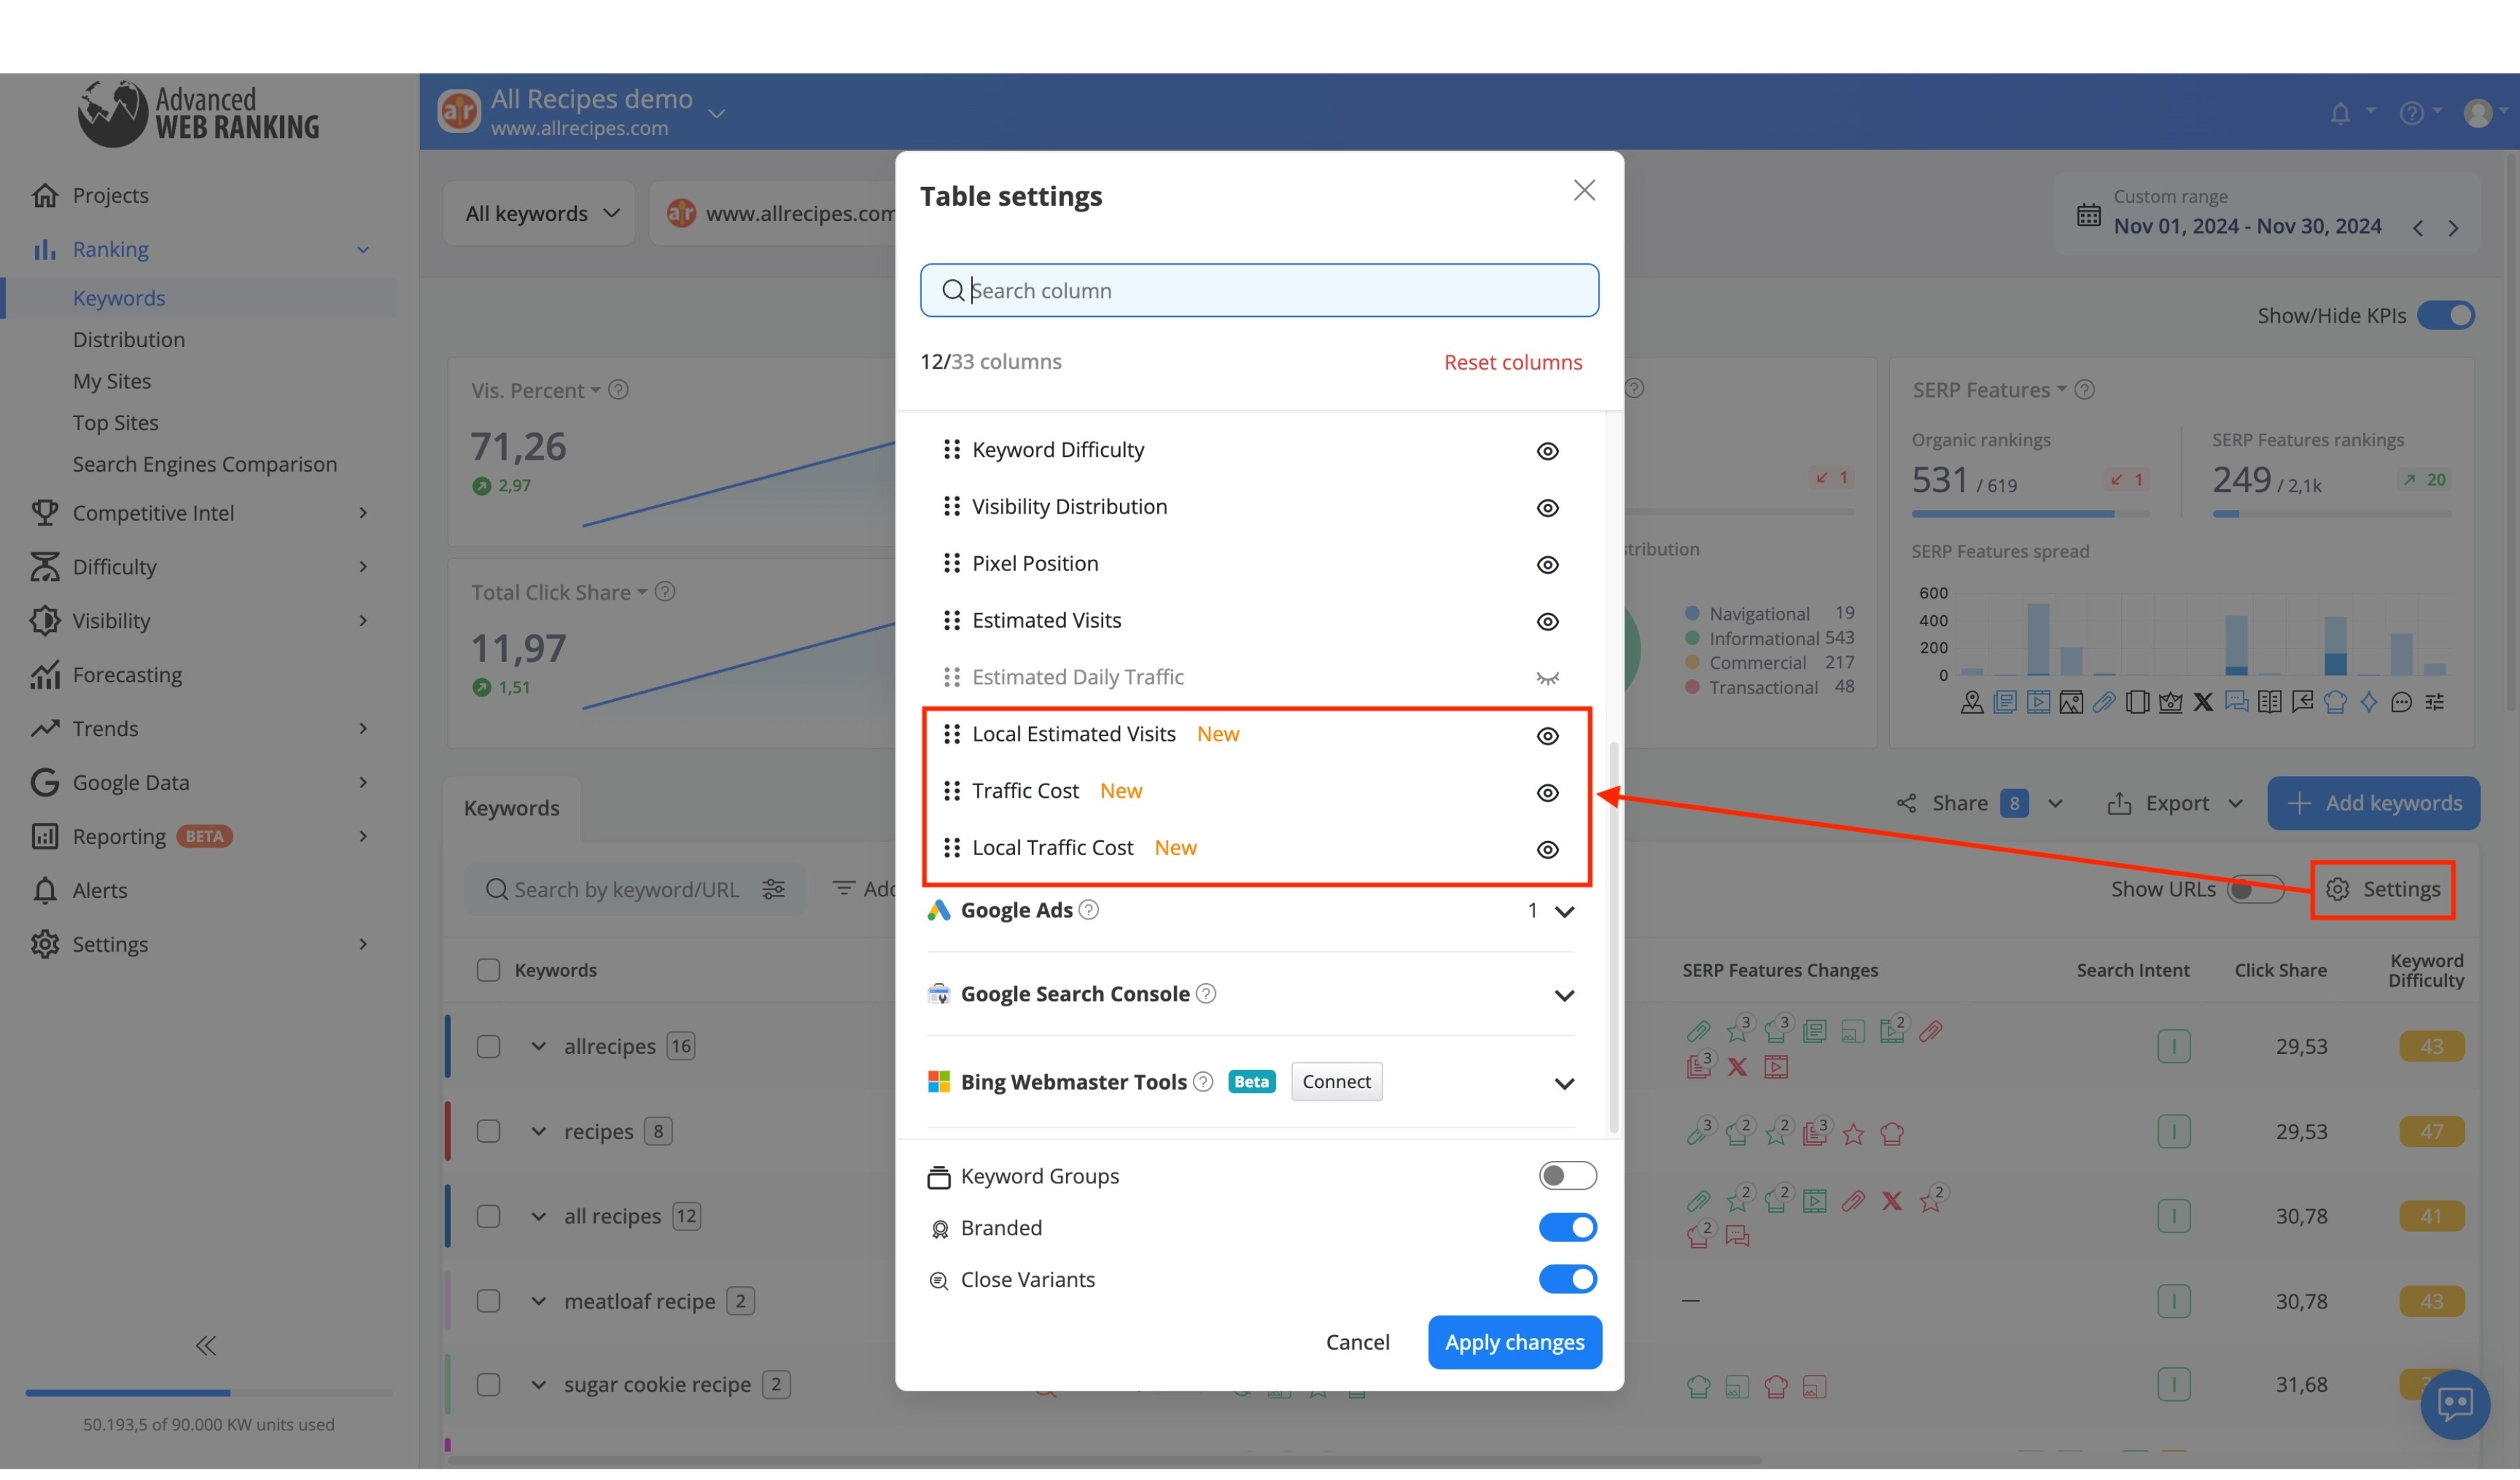This screenshot has height=1480, width=2520.
Task: Open the live chat bubble
Action: [2455, 1404]
